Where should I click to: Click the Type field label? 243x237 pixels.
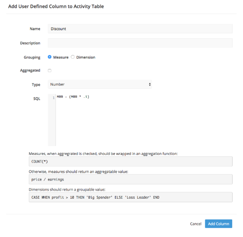pos(36,85)
